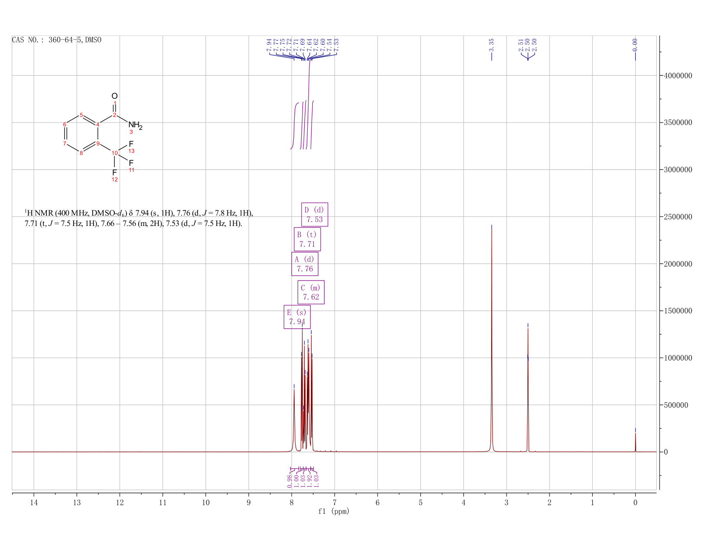The image size is (715, 552).
Task: Click the 0.00 ppm peak label
Action: coord(635,44)
